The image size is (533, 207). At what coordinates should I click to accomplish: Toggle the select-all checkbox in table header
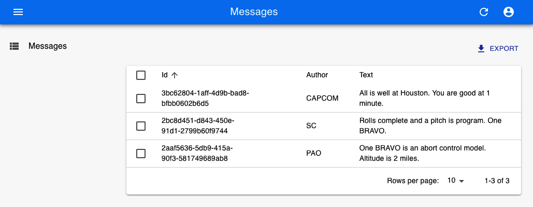pyautogui.click(x=141, y=75)
